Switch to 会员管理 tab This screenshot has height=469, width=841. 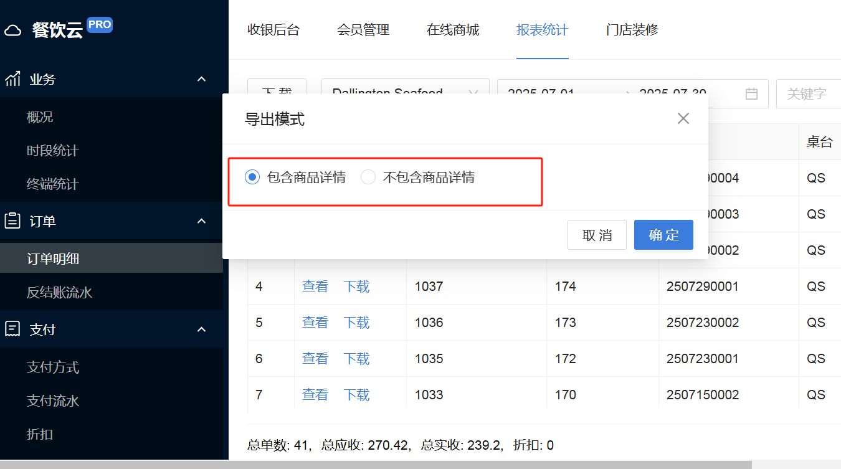(x=363, y=30)
